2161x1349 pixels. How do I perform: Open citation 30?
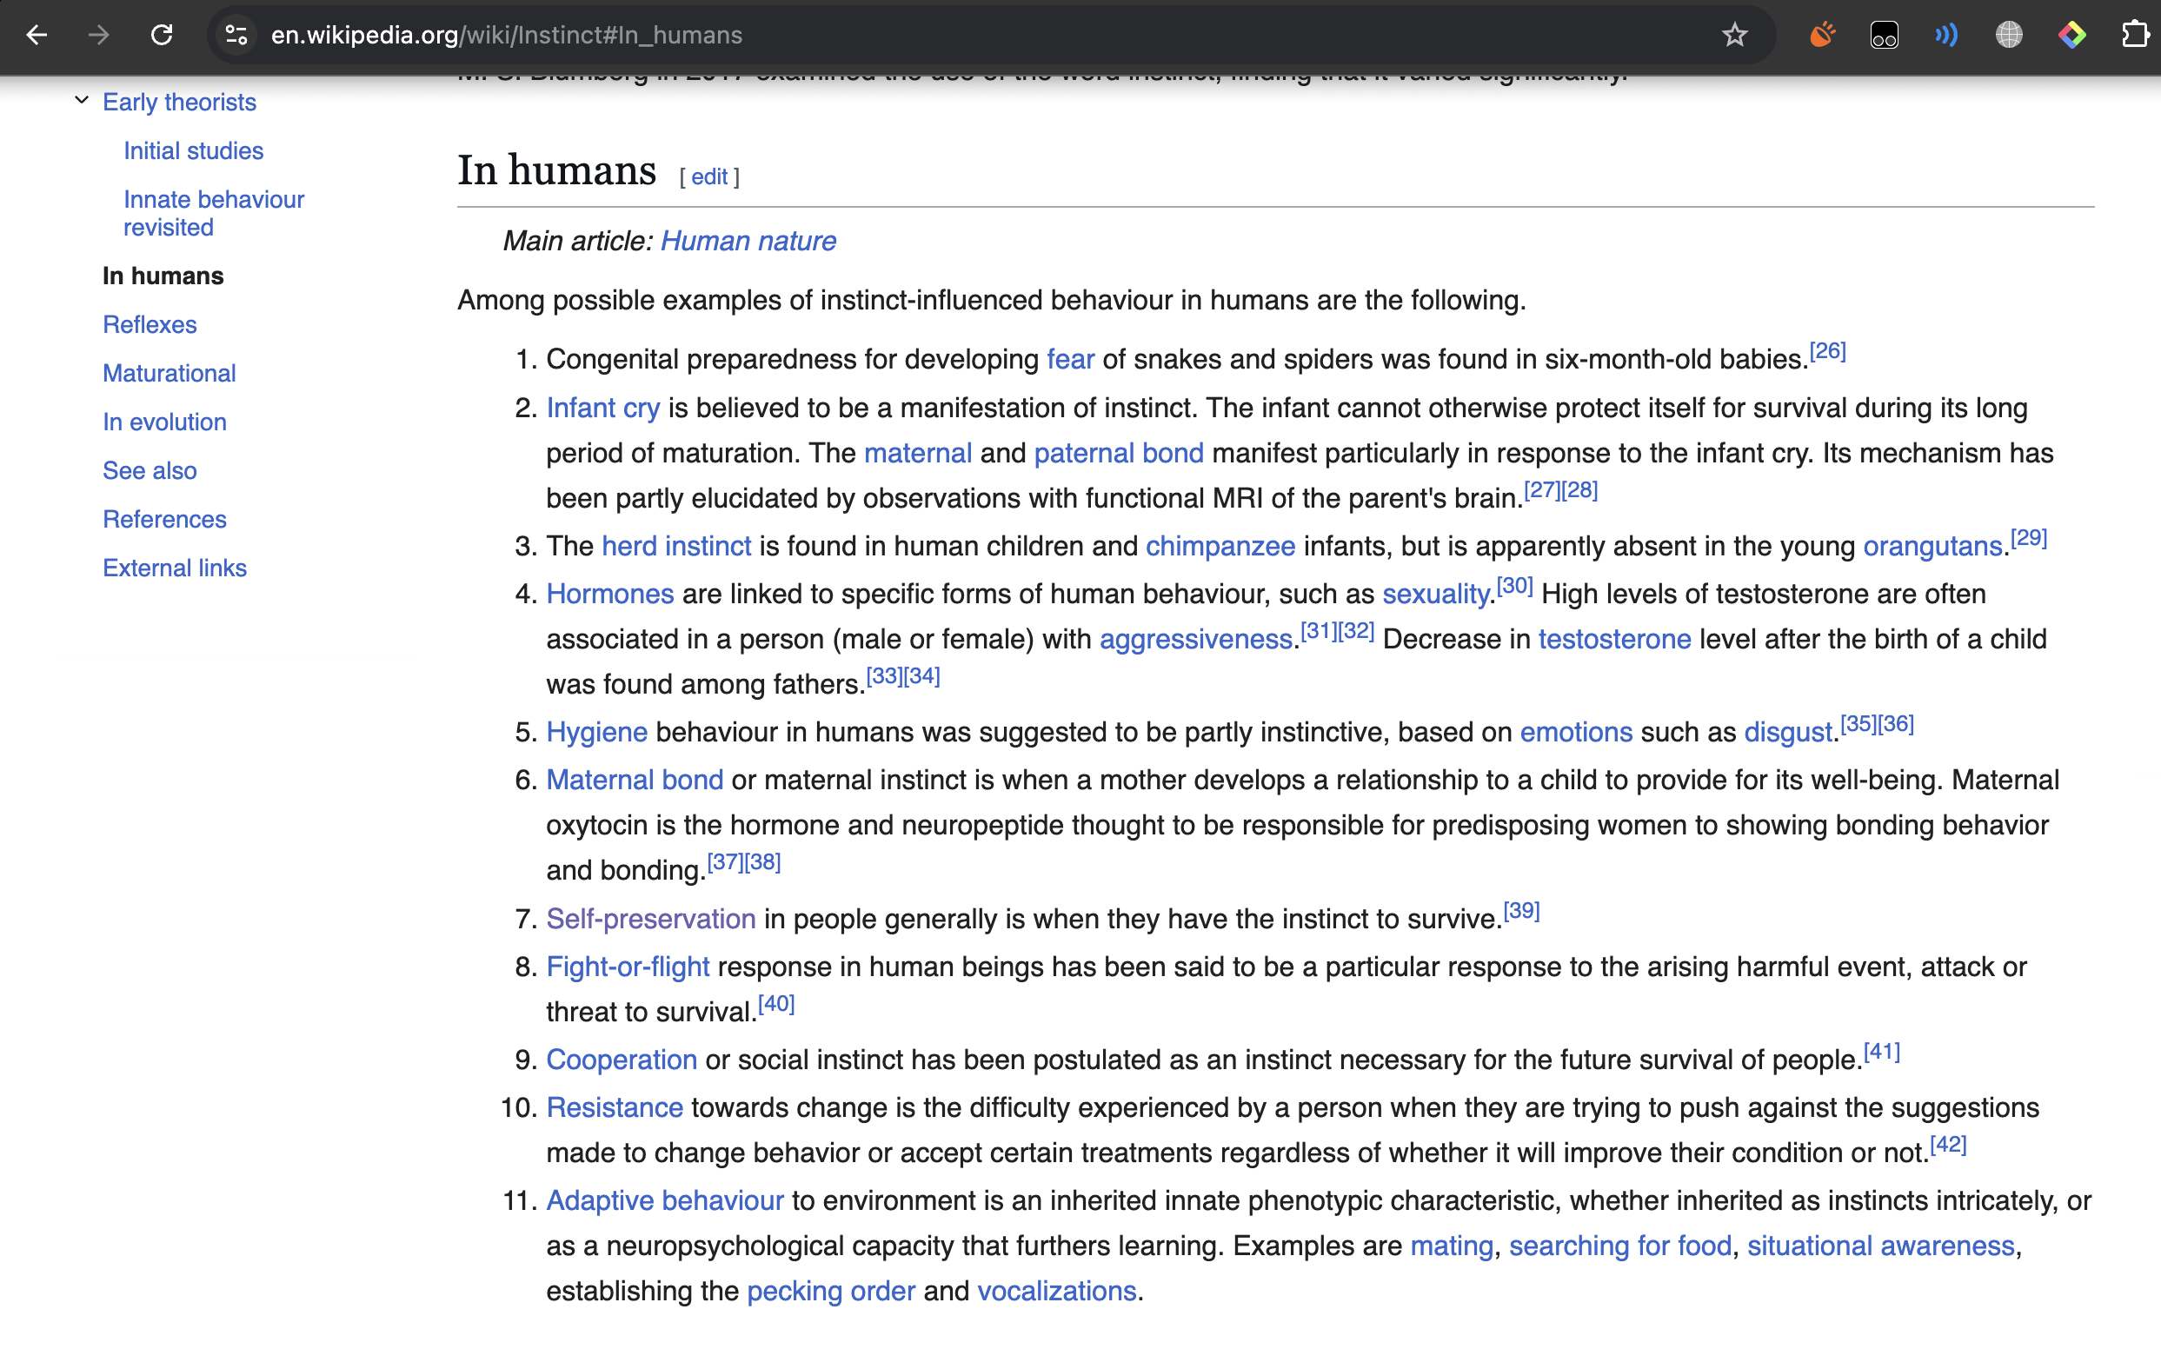(1514, 586)
